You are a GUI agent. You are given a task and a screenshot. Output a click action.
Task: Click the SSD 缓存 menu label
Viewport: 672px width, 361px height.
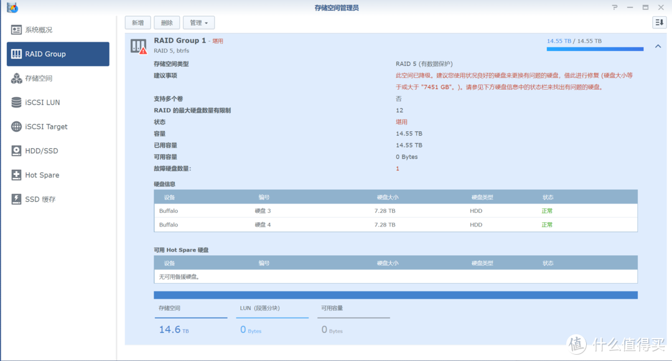point(40,199)
